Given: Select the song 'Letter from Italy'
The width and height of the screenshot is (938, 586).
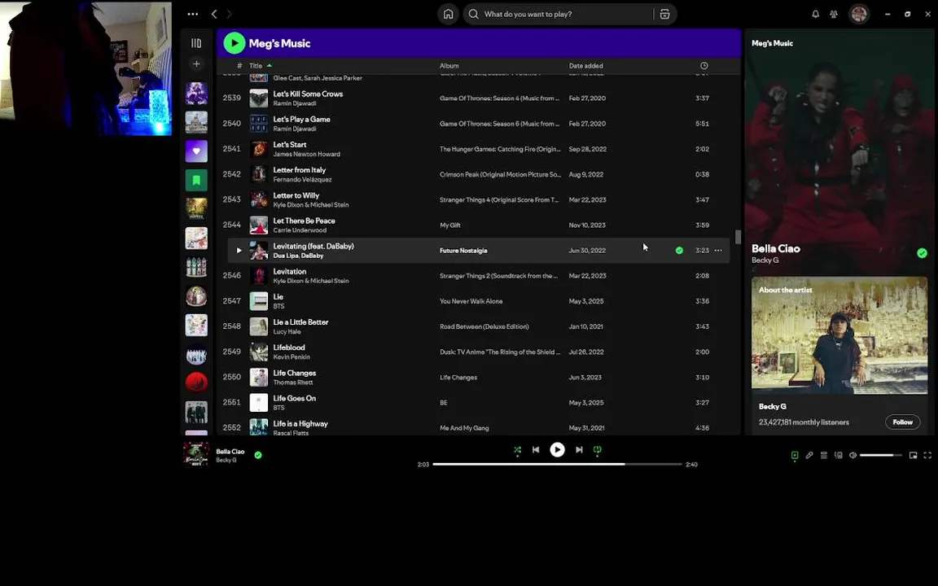Looking at the screenshot, I should click(299, 170).
